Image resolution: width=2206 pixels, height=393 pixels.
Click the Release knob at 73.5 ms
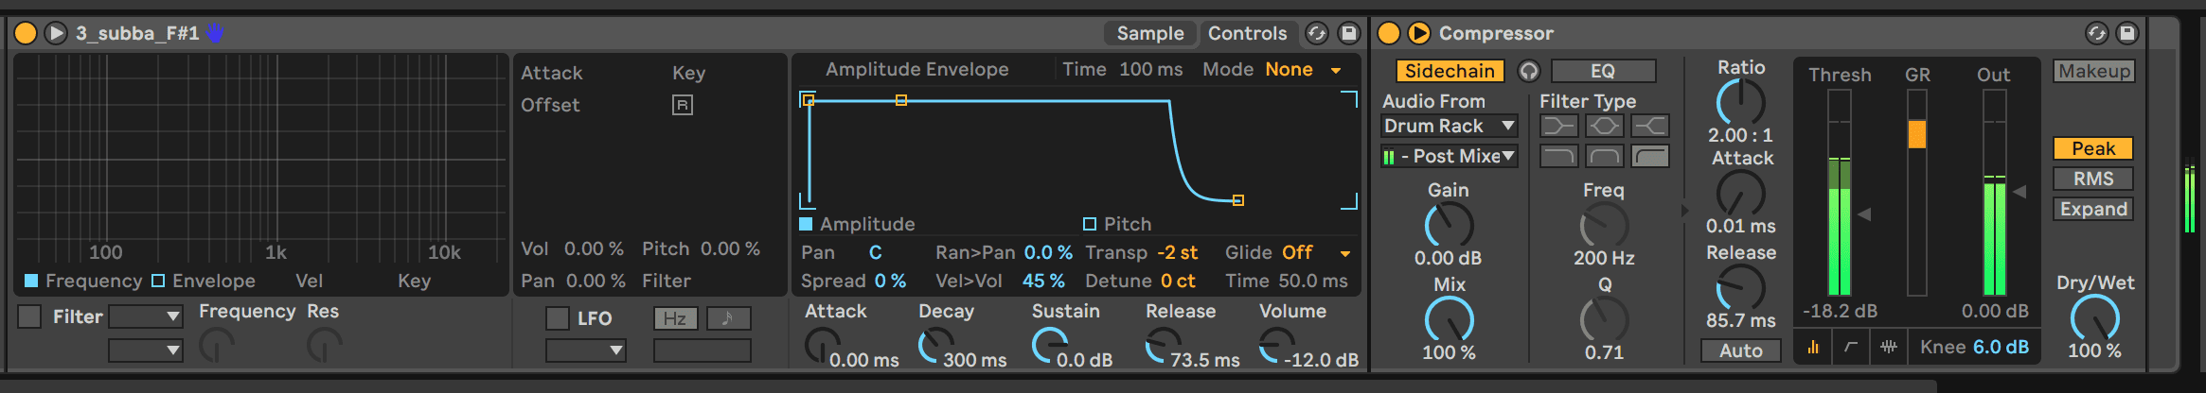point(1163,346)
